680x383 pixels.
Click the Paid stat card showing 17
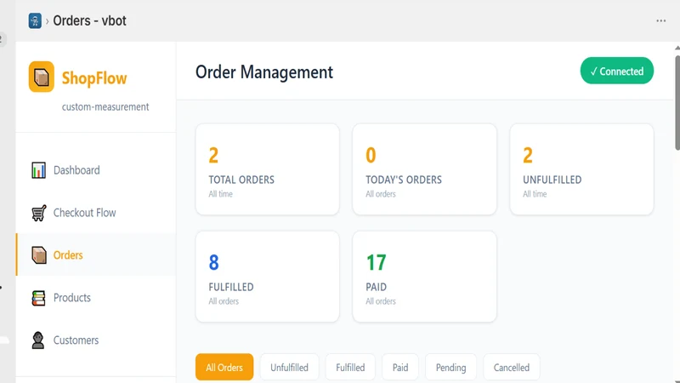(424, 277)
